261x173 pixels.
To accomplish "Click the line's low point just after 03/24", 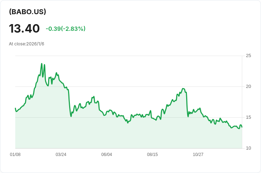I will coord(71,116).
